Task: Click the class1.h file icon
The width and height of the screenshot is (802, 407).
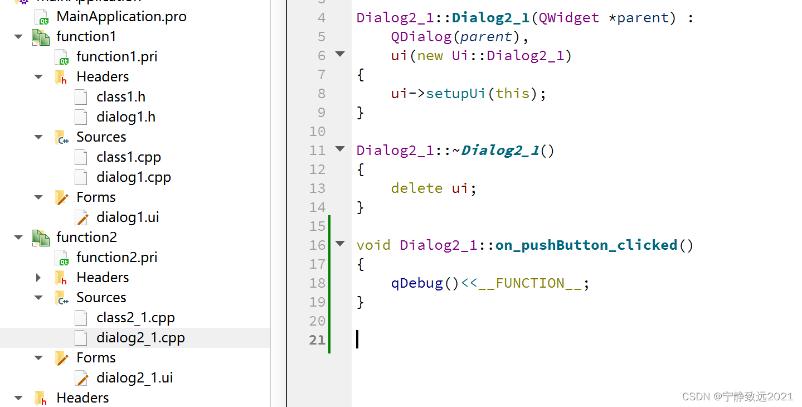Action: (81, 97)
